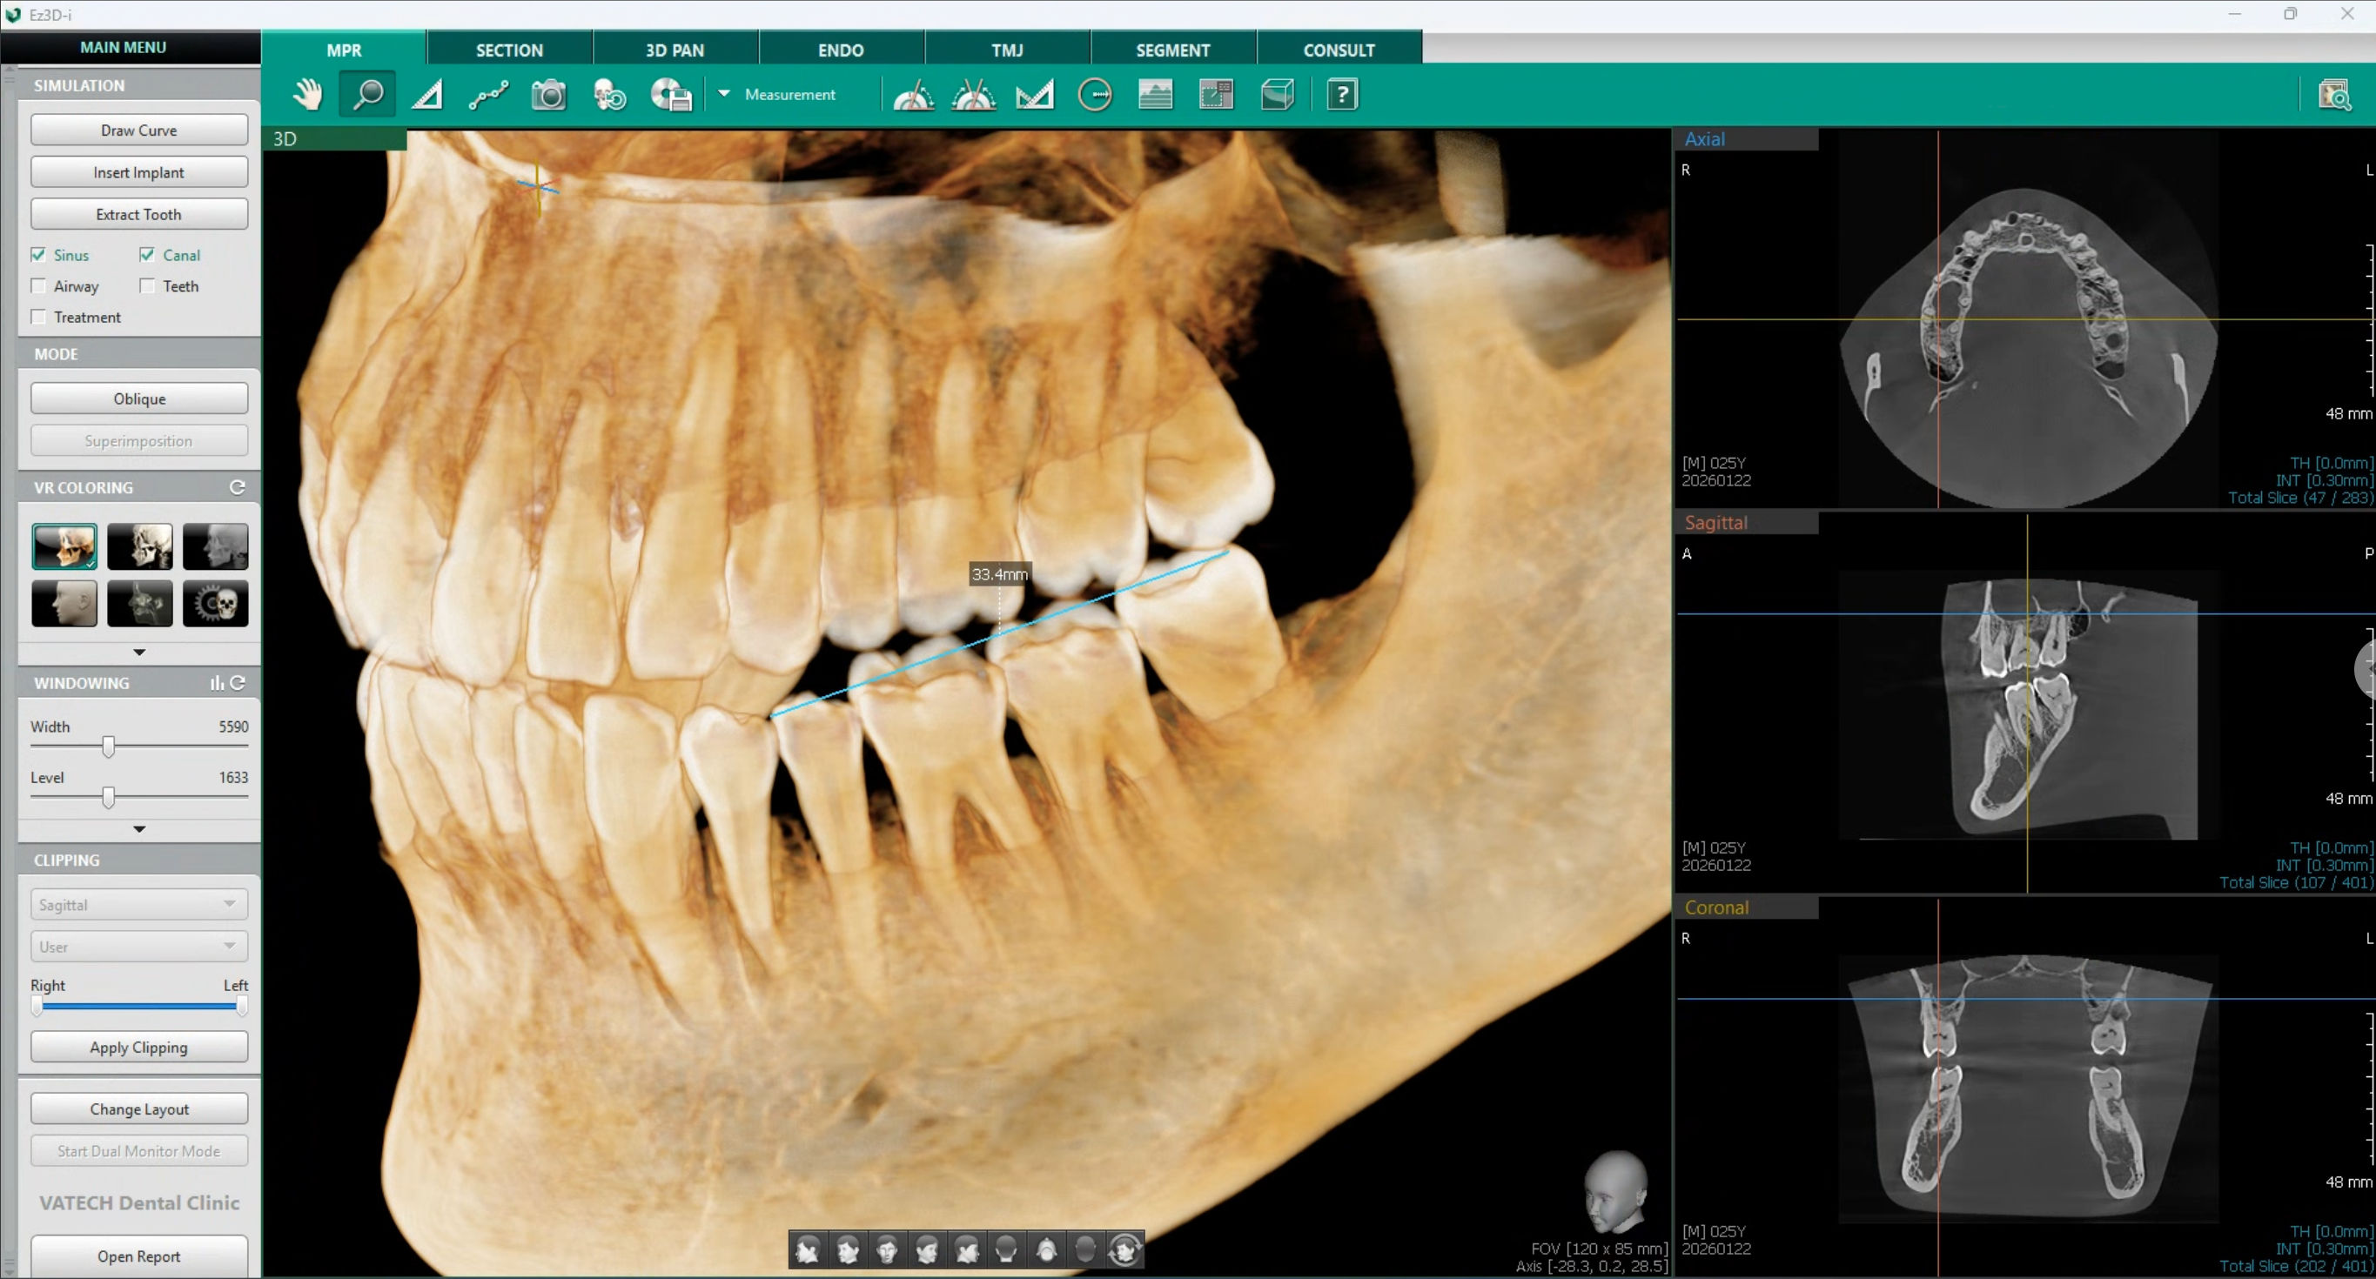The width and height of the screenshot is (2376, 1279).
Task: Click the windowing Width slider handle
Action: tap(109, 746)
